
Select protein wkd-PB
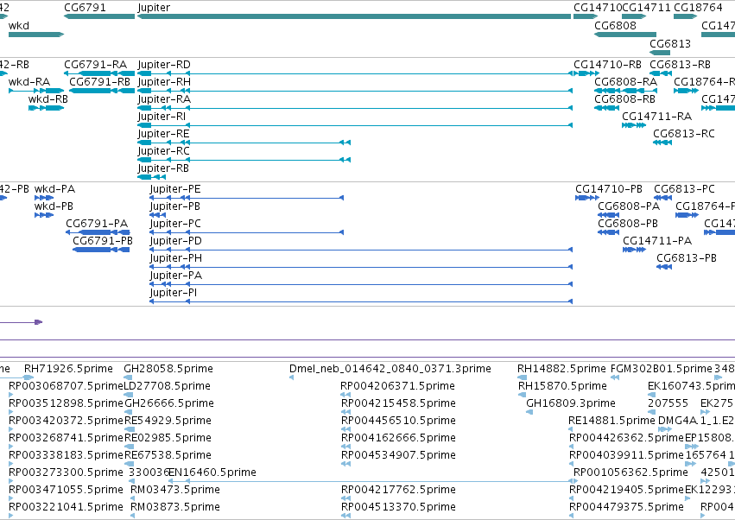point(44,215)
